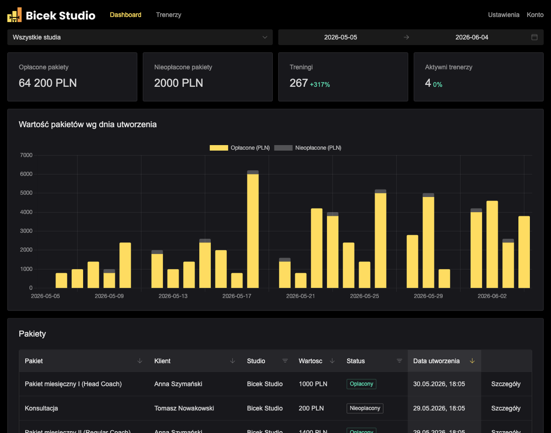The height and width of the screenshot is (433, 551).
Task: Toggle Data utworzenia sort arrow
Action: coord(472,361)
